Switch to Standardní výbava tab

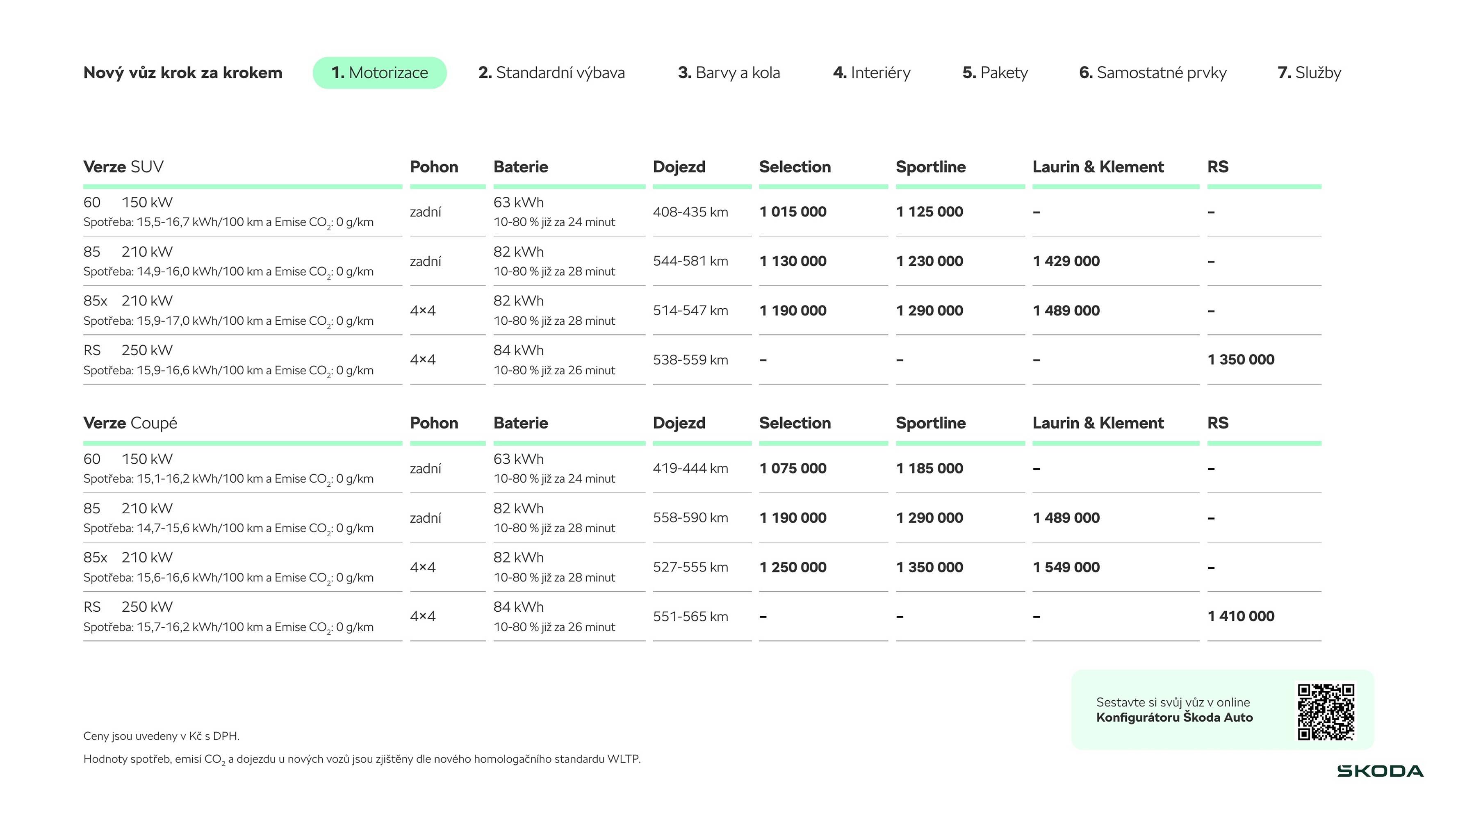click(x=551, y=73)
